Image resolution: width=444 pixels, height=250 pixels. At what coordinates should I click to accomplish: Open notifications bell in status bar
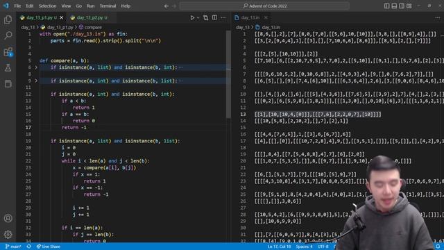click(x=438, y=247)
